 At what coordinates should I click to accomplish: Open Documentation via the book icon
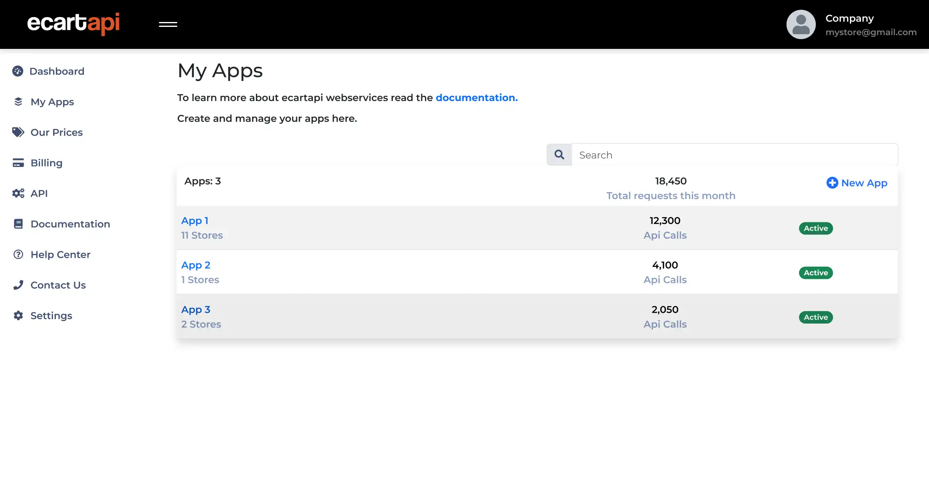[18, 224]
